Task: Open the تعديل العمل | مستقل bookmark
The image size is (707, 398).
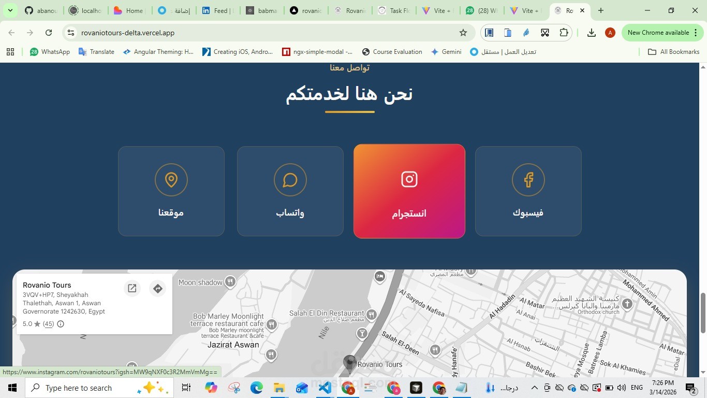Action: coord(503,52)
